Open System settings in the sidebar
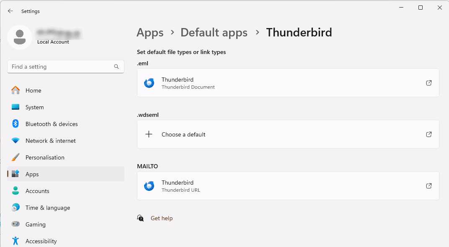449x247 pixels. tap(66, 107)
